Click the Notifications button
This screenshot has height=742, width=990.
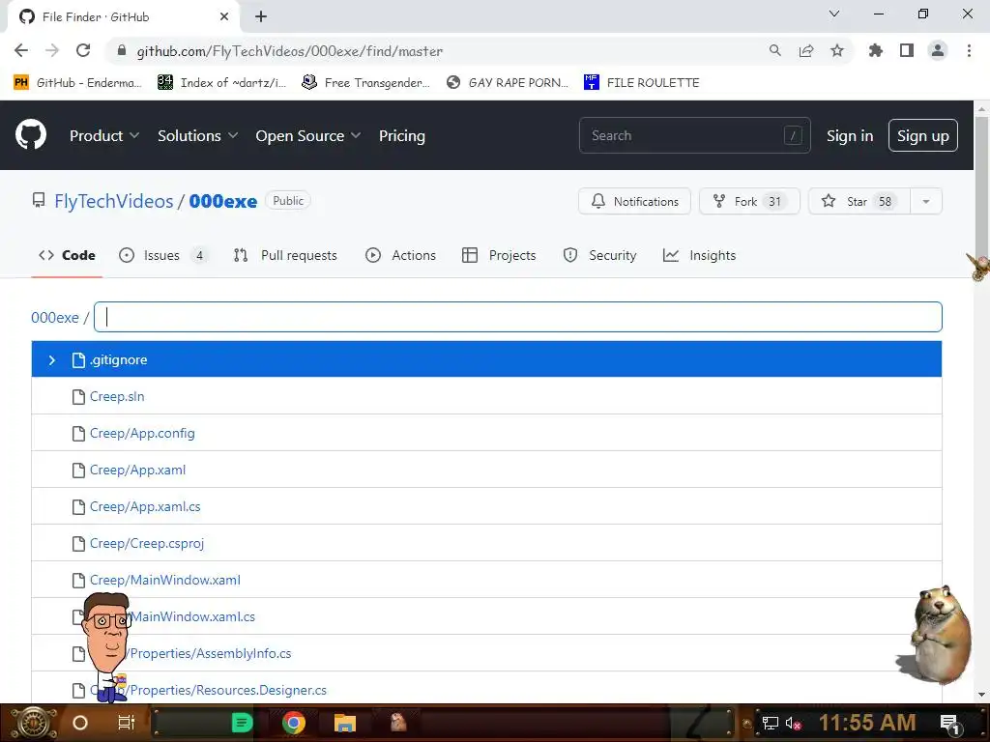(x=634, y=201)
